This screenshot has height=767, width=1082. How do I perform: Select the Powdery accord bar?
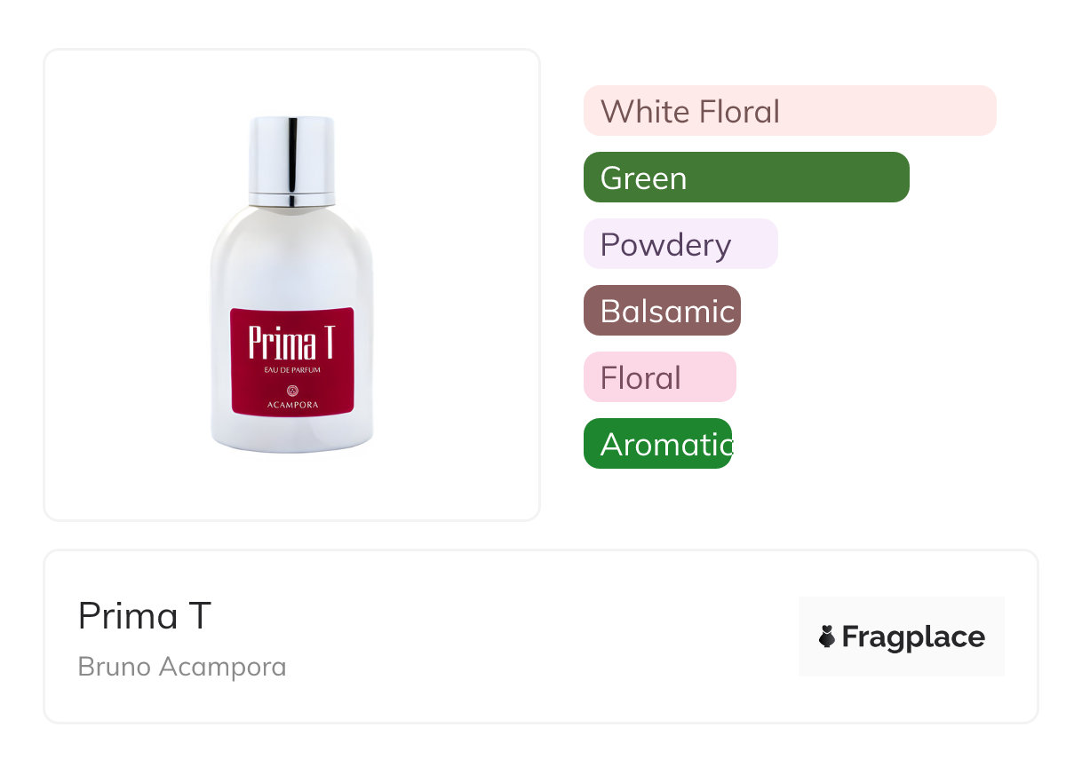click(680, 244)
